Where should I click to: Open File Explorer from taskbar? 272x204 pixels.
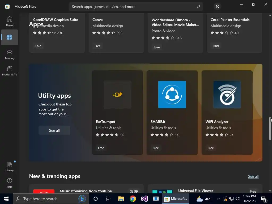pos(121,199)
